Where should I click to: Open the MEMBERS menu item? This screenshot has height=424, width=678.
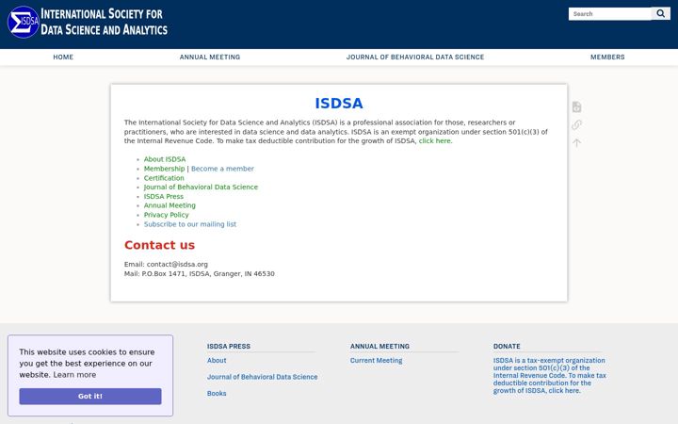607,57
